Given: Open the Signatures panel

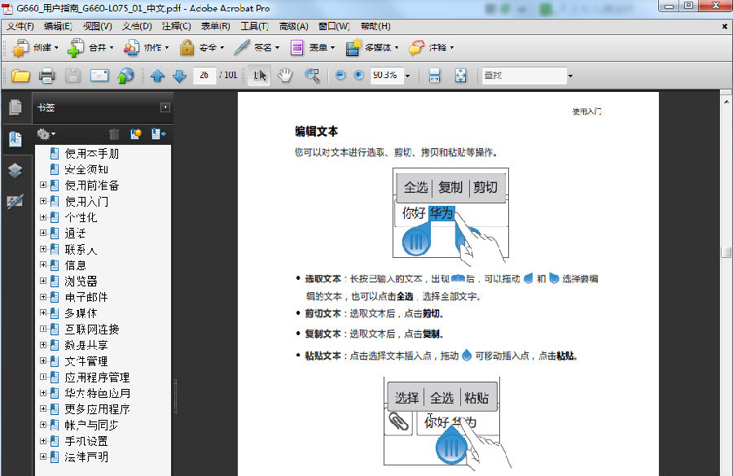Looking at the screenshot, I should (x=15, y=201).
